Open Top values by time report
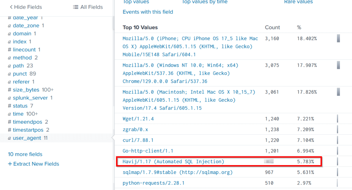 click(x=205, y=2)
